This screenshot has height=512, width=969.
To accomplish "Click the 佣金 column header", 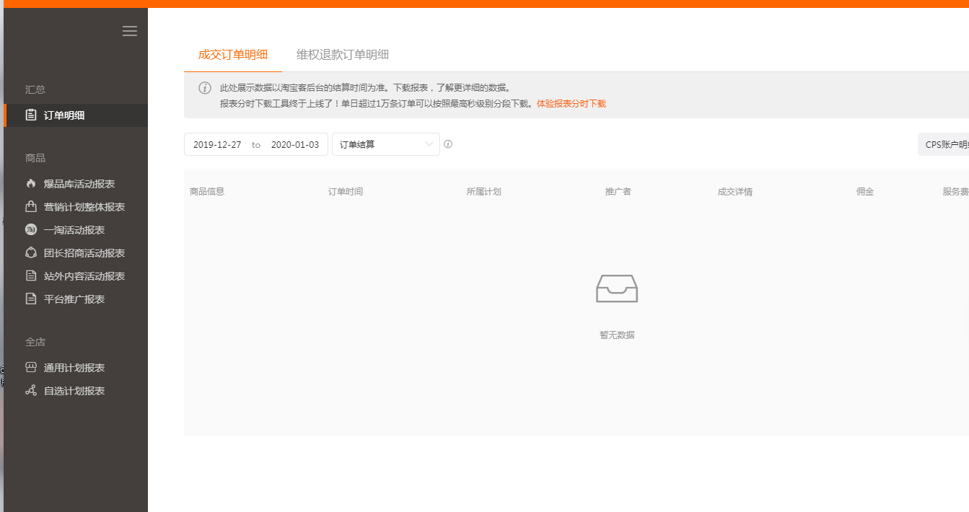I will pyautogui.click(x=865, y=192).
